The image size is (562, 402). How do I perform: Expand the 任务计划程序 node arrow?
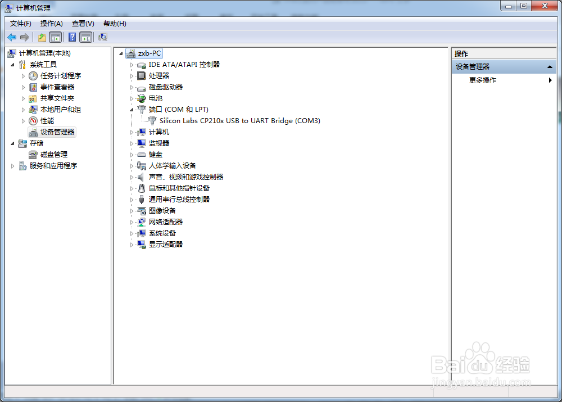(x=23, y=76)
